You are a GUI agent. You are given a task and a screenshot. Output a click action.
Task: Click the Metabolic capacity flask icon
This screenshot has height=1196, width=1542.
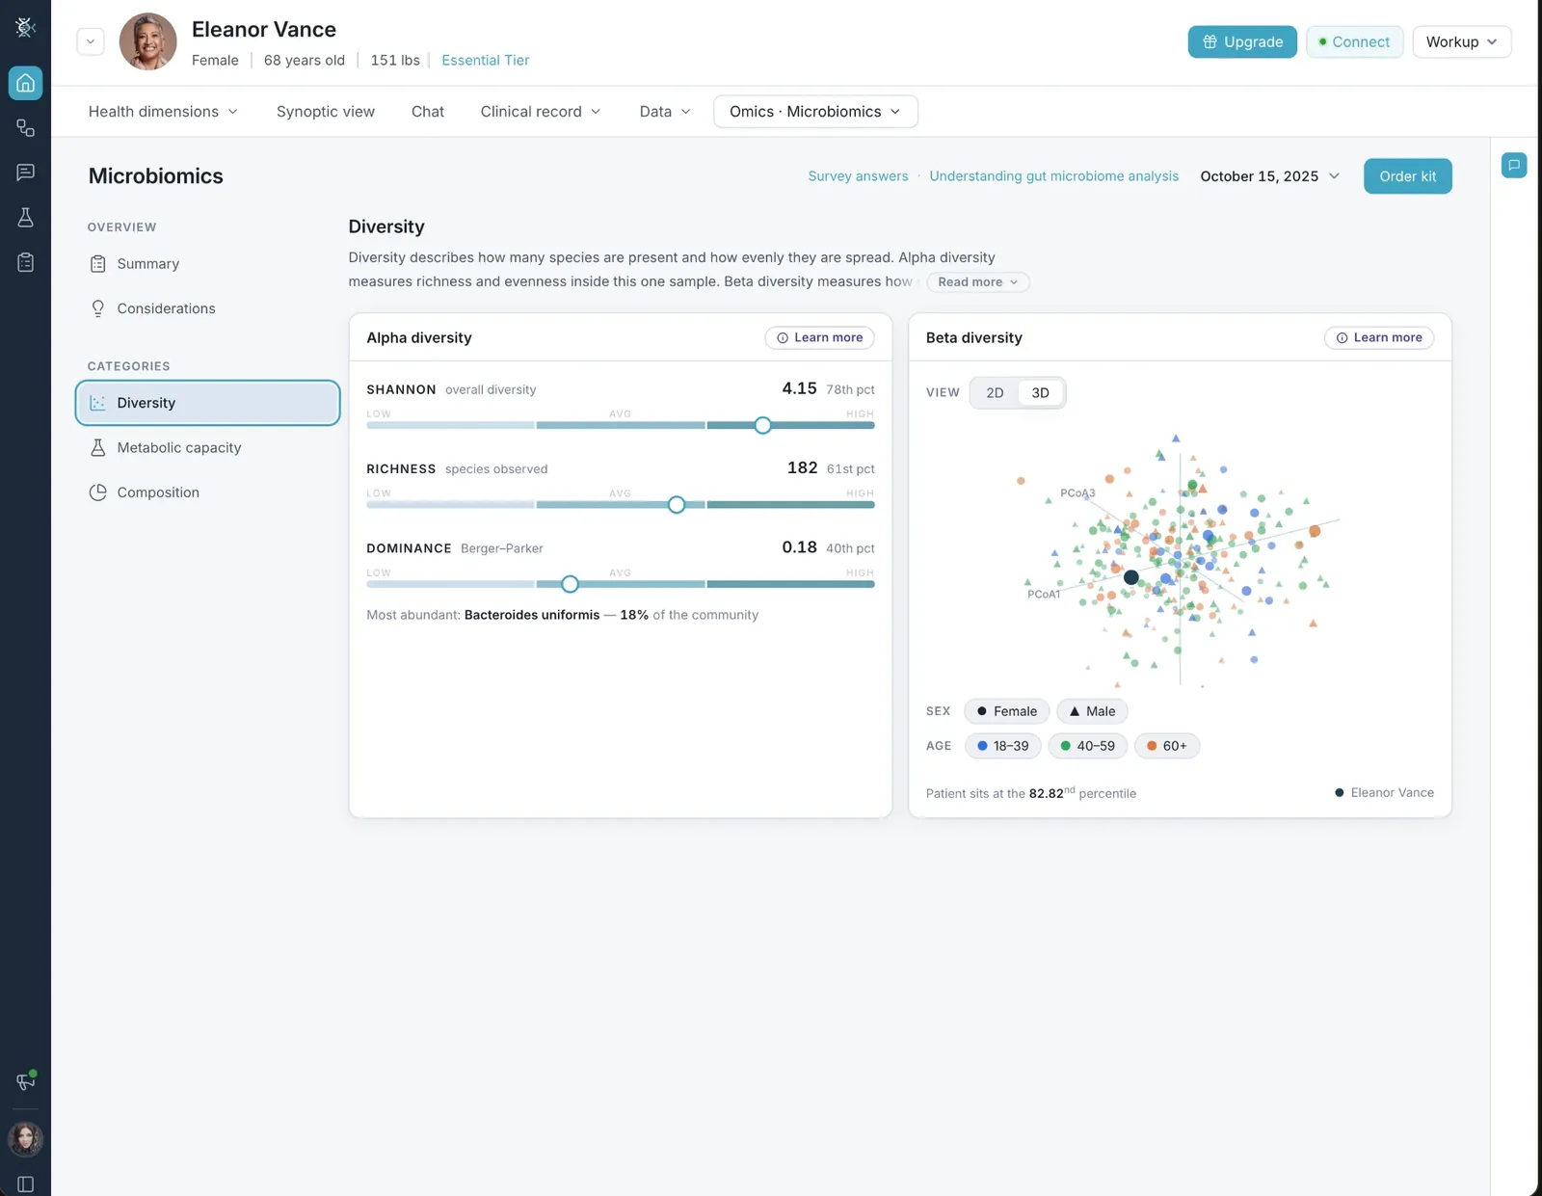(x=97, y=447)
